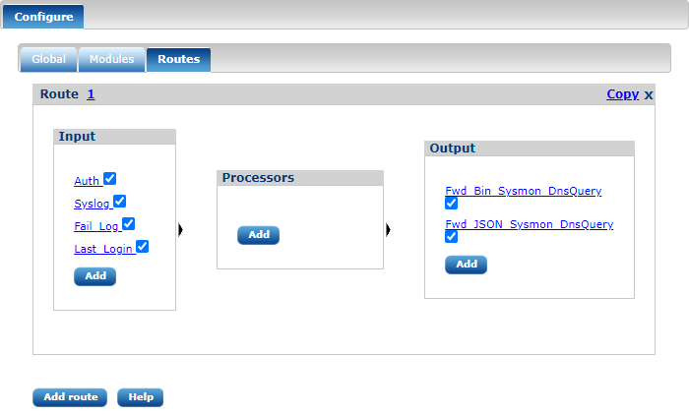The width and height of the screenshot is (689, 415).
Task: Toggle the Fwd_Bin_Sysmon_DnsQuery output checkbox
Action: point(451,204)
